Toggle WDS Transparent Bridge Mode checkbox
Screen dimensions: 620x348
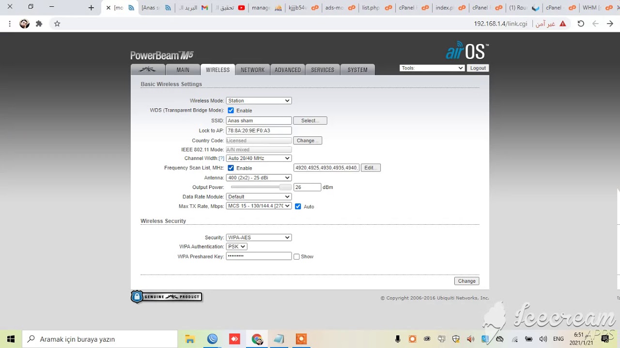tap(231, 110)
